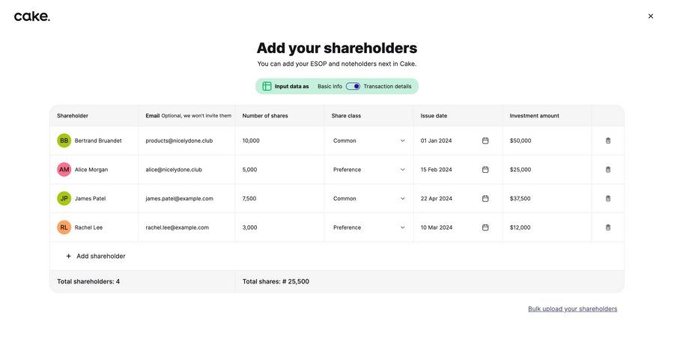Close the Add your shareholders page
Screen dimensions: 674x362
pyautogui.click(x=651, y=16)
